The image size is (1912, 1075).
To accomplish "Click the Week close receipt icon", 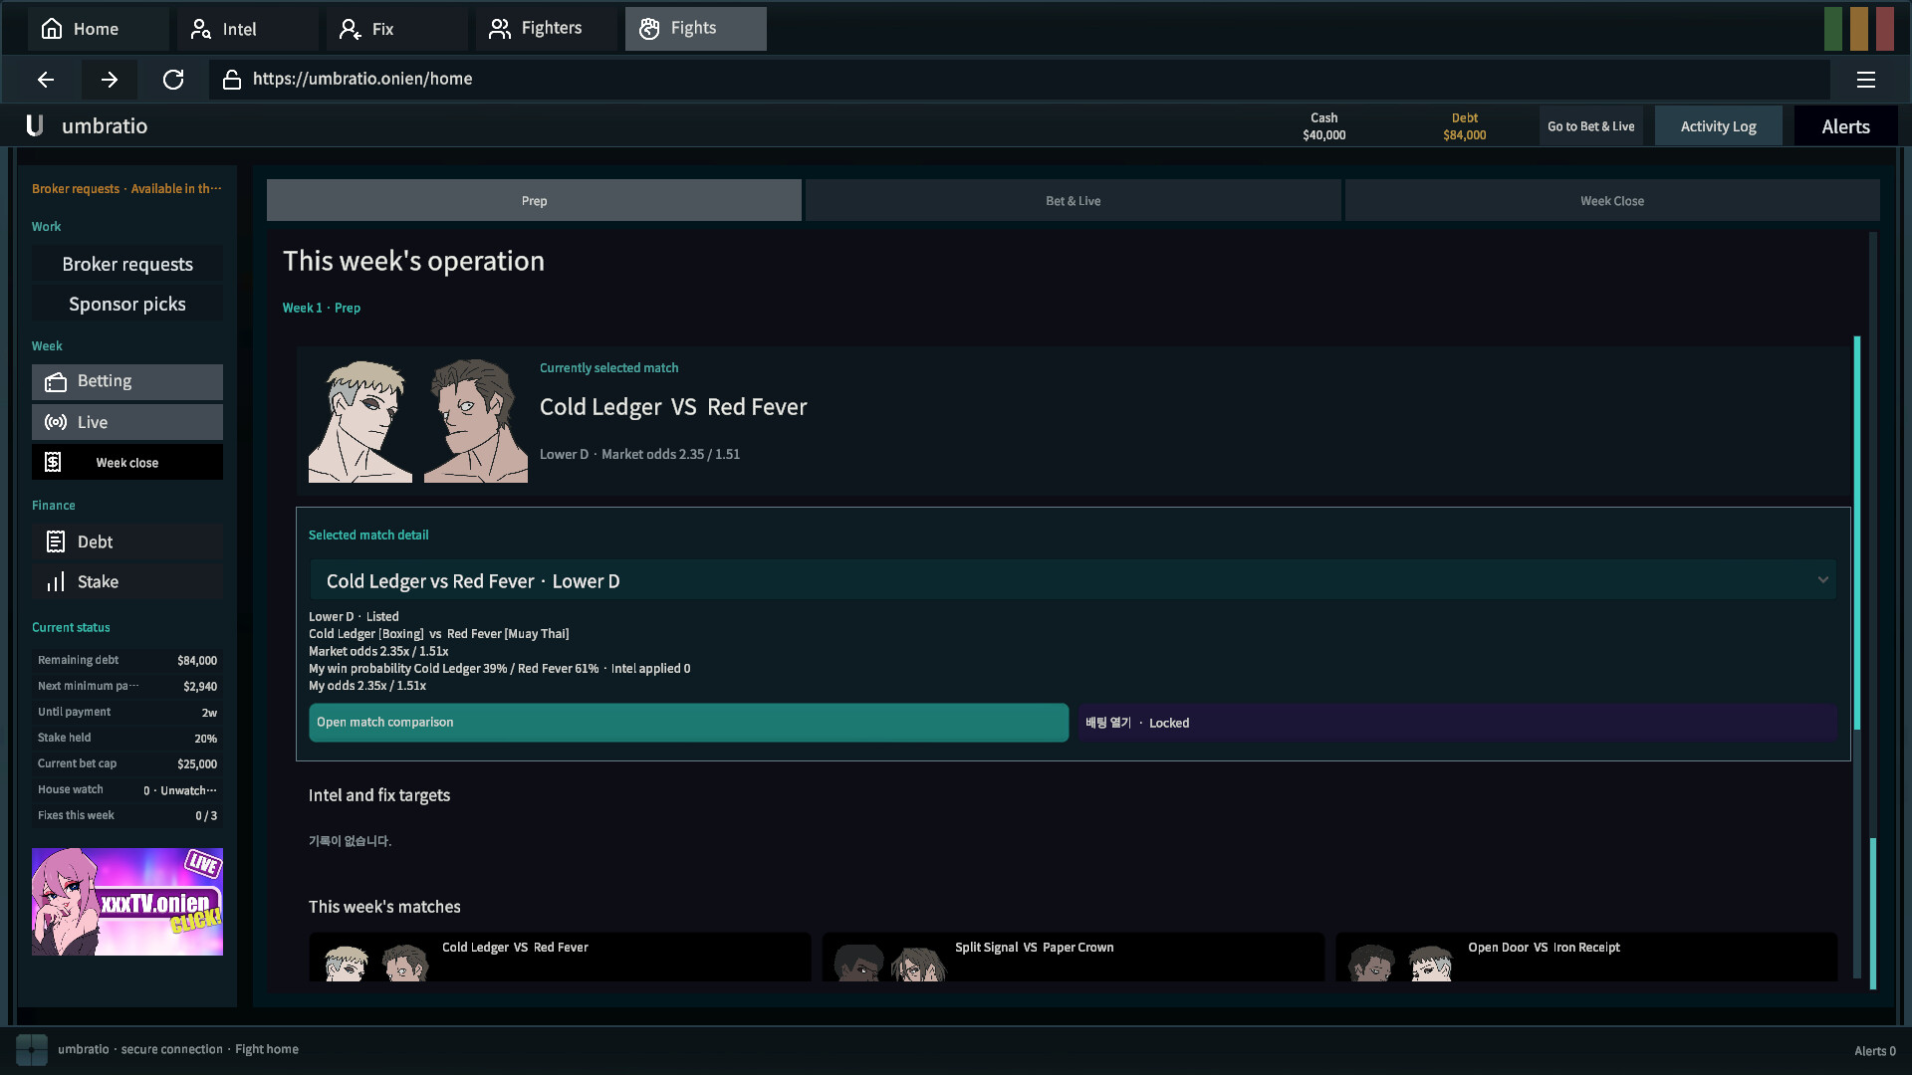I will 54,463.
